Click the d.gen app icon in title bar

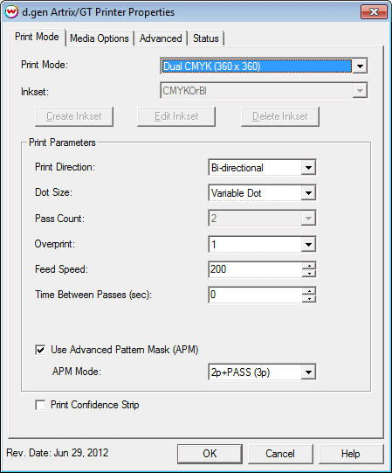point(11,12)
